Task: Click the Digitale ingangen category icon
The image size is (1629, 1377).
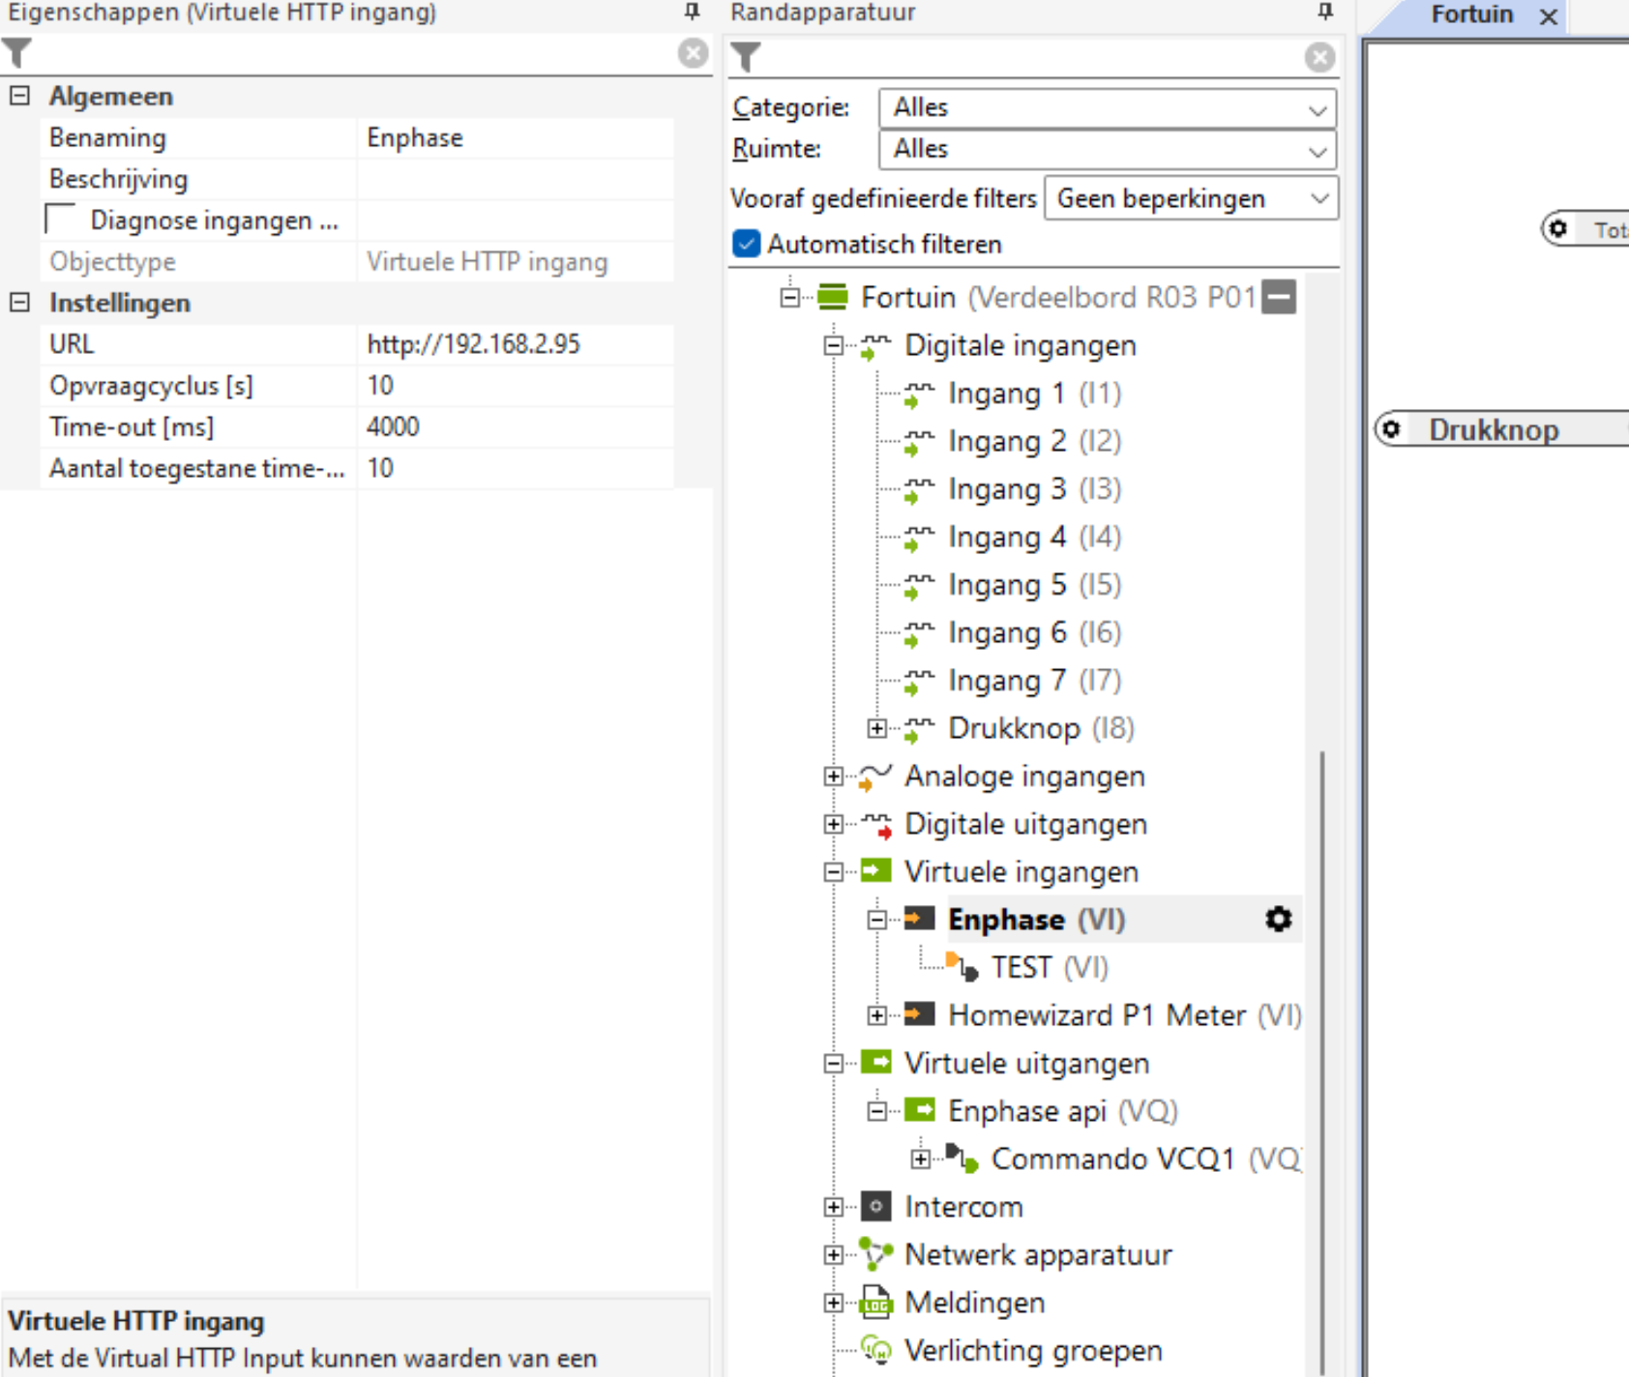Action: point(874,347)
